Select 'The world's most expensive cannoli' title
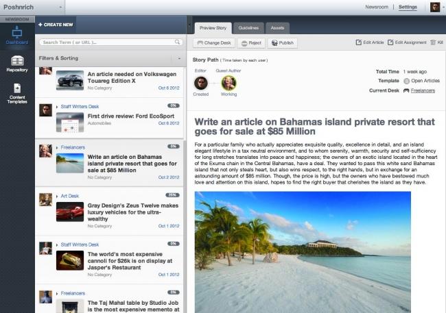Screen dimensions: 446x313 pos(130,261)
